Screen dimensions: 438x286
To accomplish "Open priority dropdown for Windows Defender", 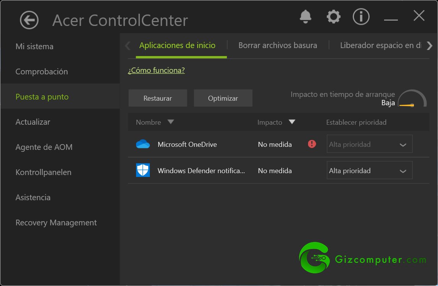I will [370, 170].
